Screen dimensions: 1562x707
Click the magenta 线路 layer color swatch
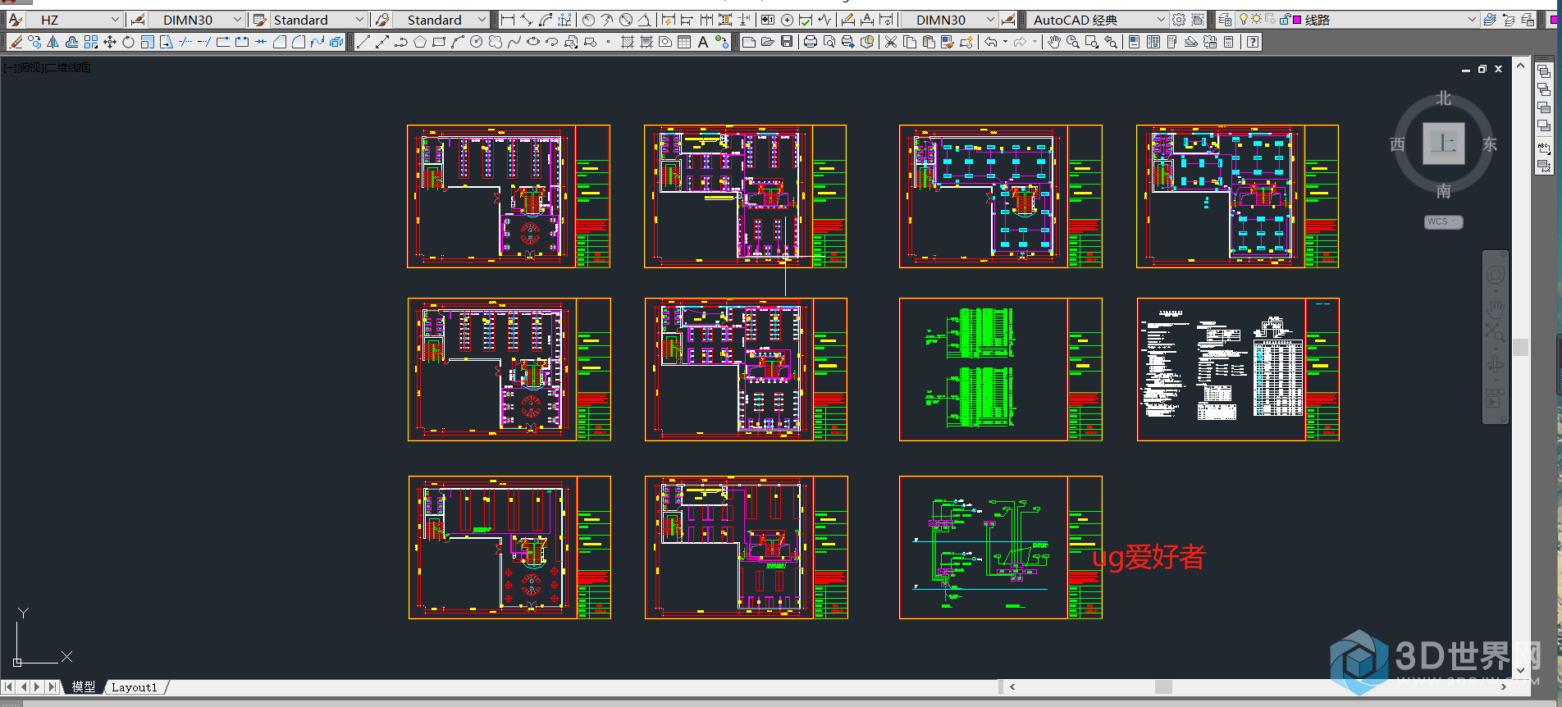[x=1297, y=20]
